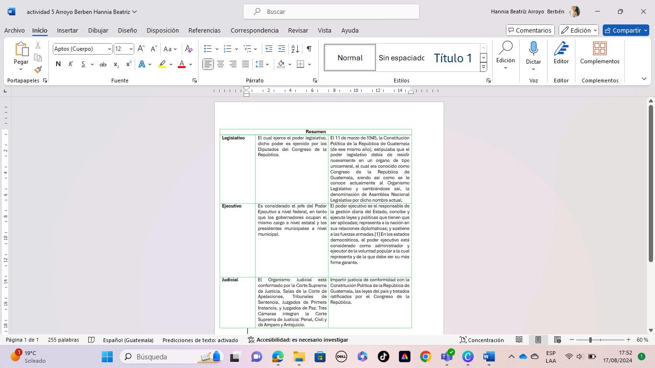The width and height of the screenshot is (655, 368).
Task: Switch to the Referencias tab
Action: (204, 30)
